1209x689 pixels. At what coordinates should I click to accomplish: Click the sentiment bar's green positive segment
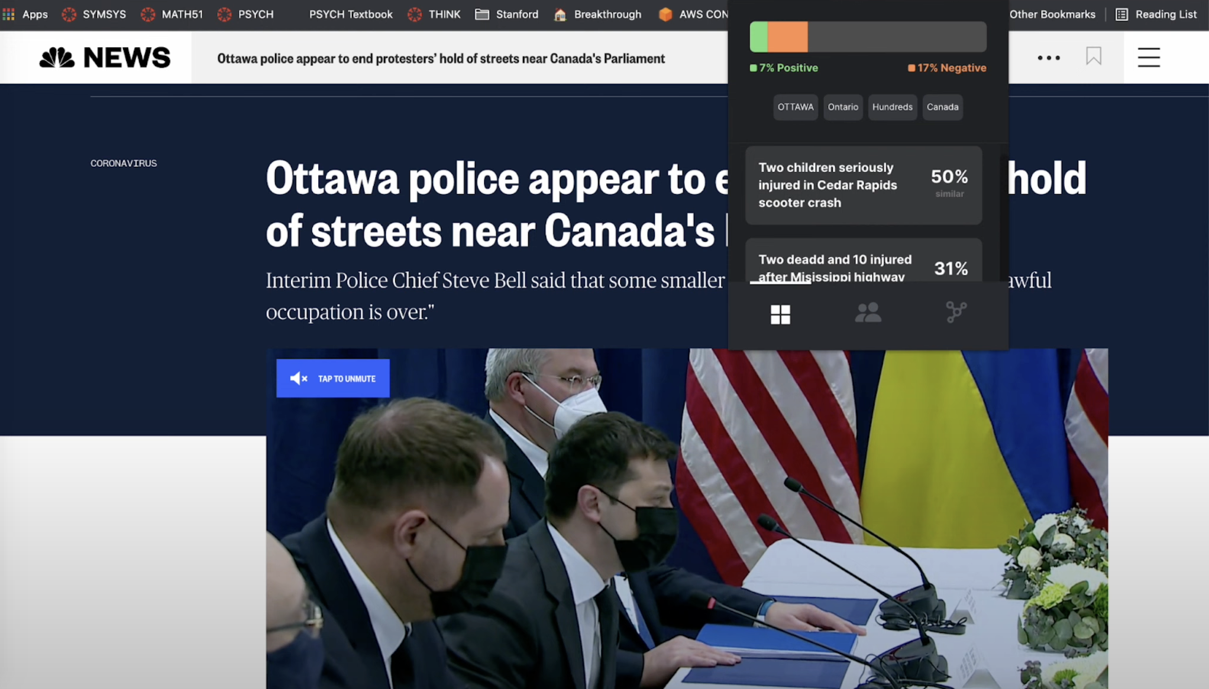click(758, 37)
